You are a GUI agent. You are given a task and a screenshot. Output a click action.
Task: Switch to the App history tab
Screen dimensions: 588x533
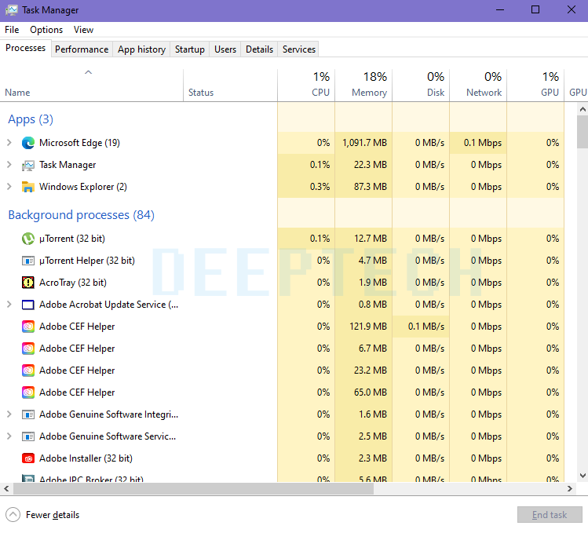pyautogui.click(x=142, y=49)
